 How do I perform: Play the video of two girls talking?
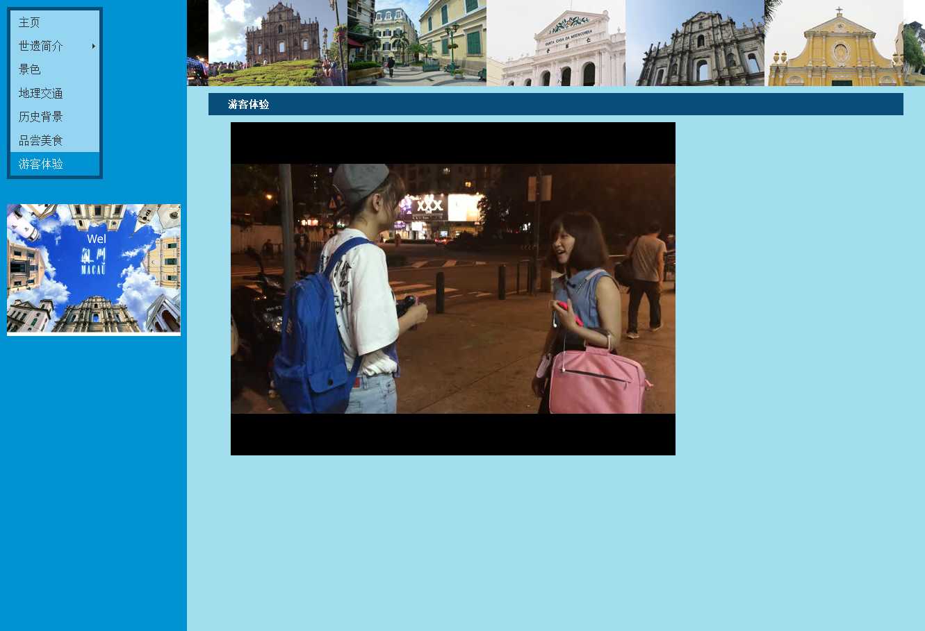[x=452, y=289]
